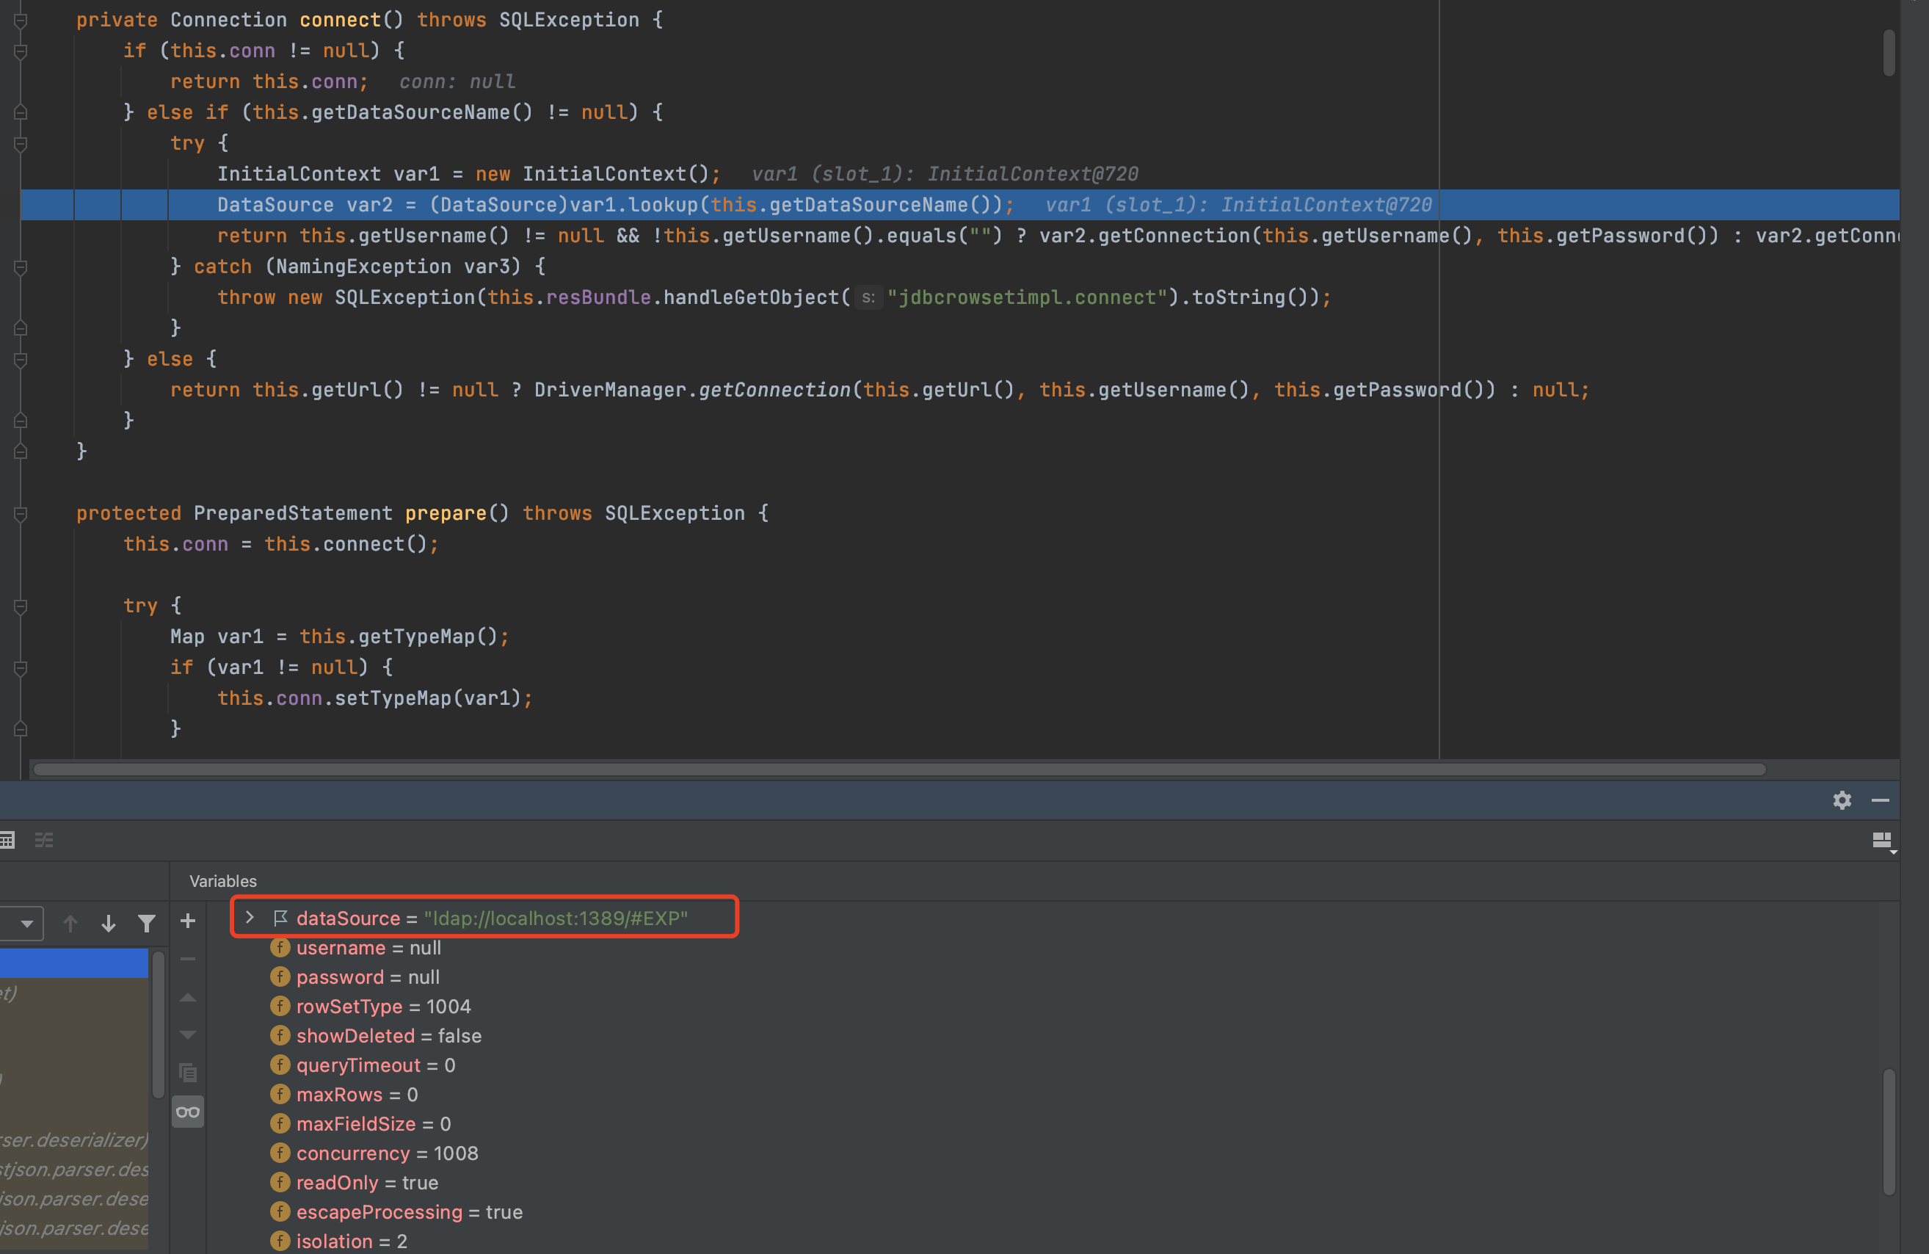
Task: Open the restore layout icon
Action: click(1883, 841)
